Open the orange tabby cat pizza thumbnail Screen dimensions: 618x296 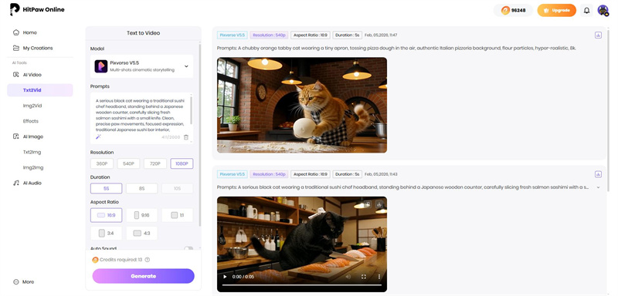[x=302, y=105]
